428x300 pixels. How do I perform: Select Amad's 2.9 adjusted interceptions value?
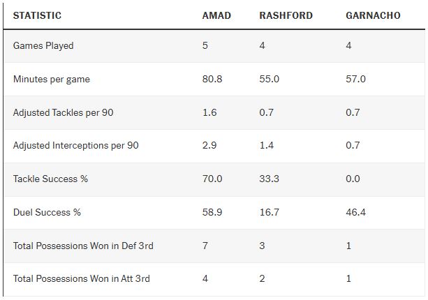[209, 145]
